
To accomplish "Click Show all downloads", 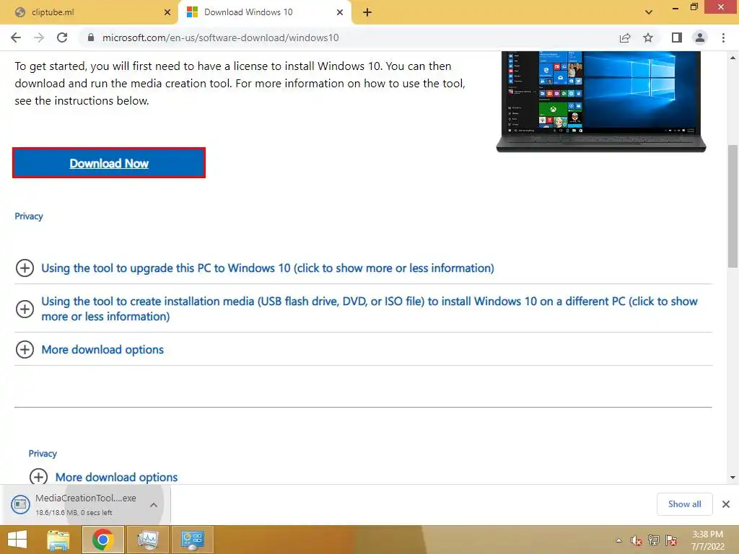I will point(684,504).
